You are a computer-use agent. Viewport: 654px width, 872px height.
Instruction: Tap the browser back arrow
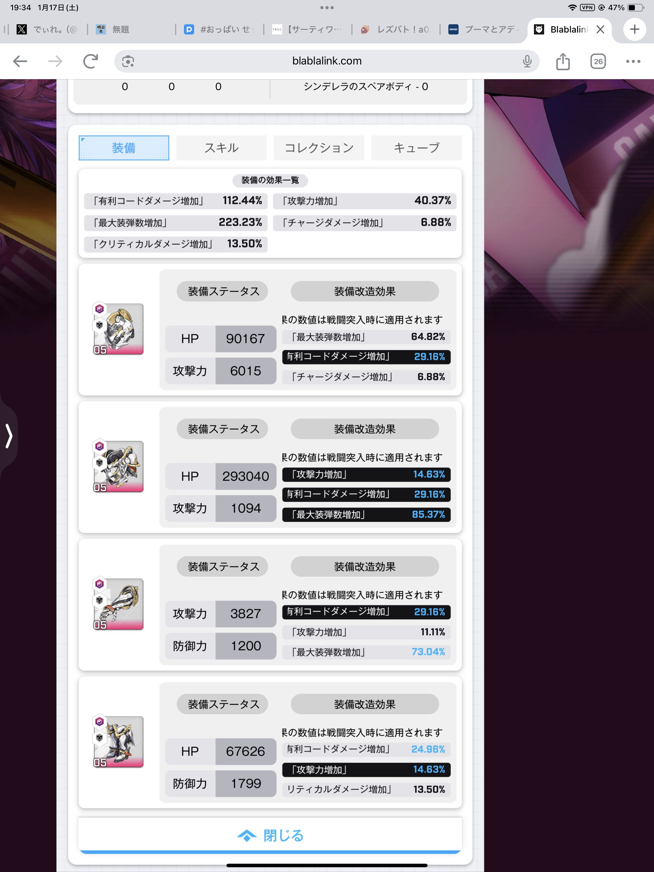(x=20, y=61)
